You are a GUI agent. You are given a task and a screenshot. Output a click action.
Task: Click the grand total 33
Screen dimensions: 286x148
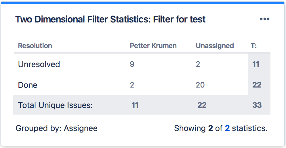point(257,105)
